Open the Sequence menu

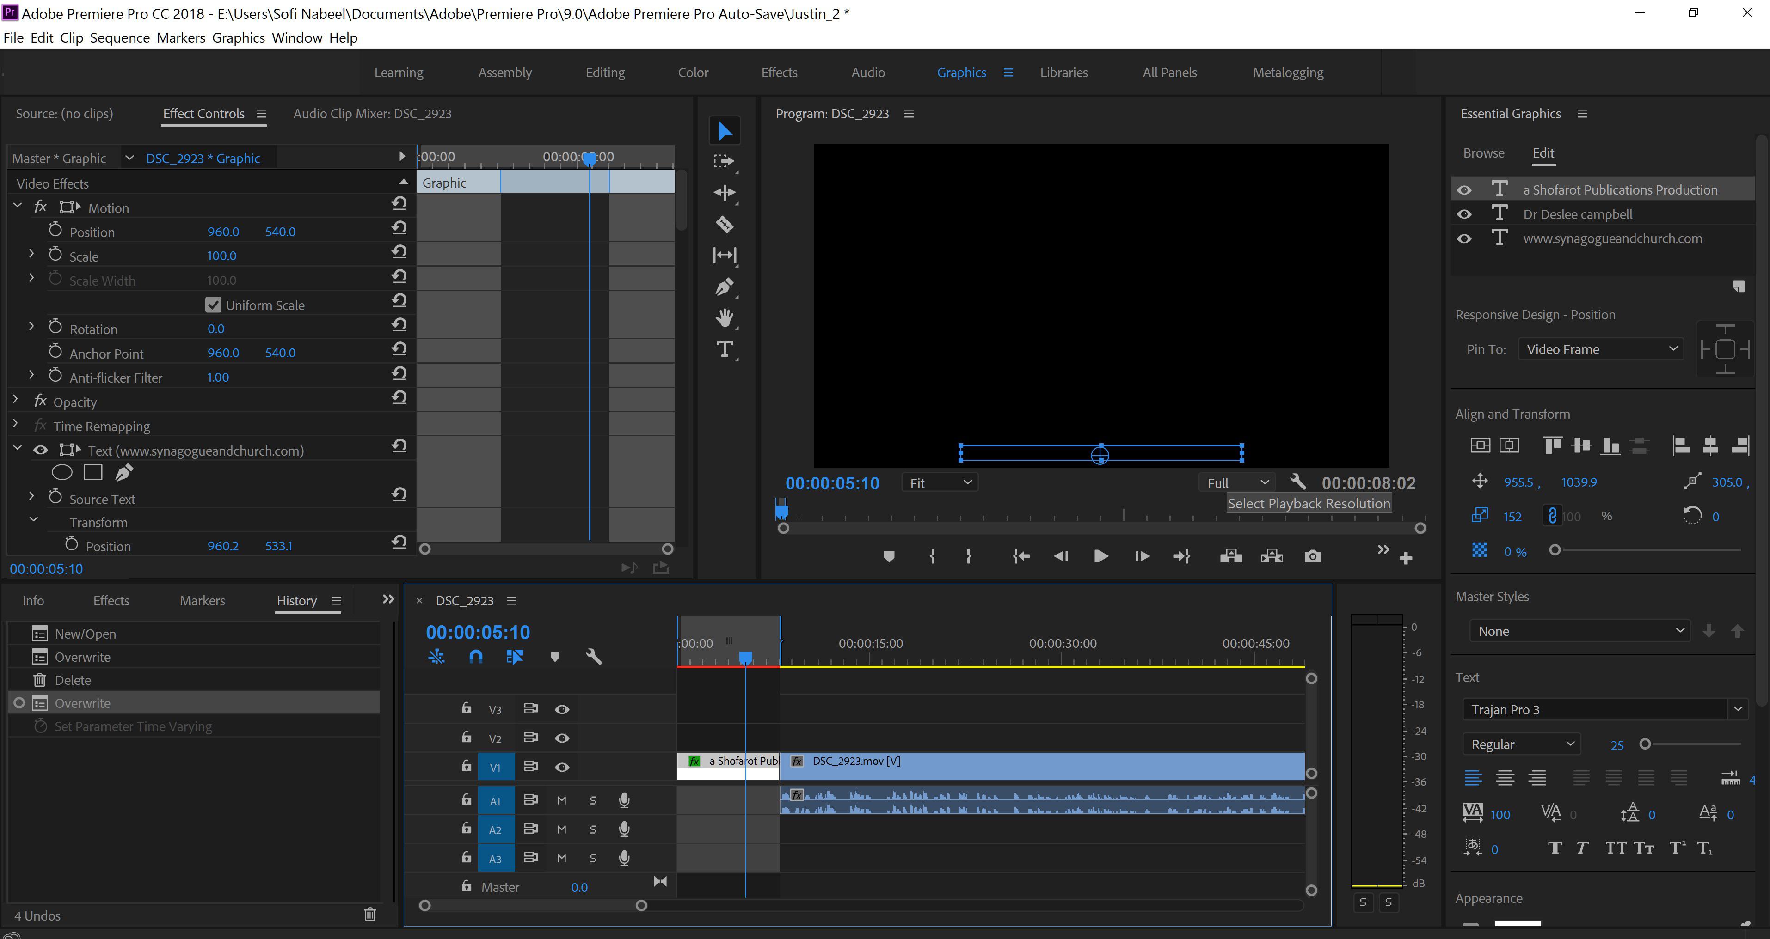[x=120, y=37]
